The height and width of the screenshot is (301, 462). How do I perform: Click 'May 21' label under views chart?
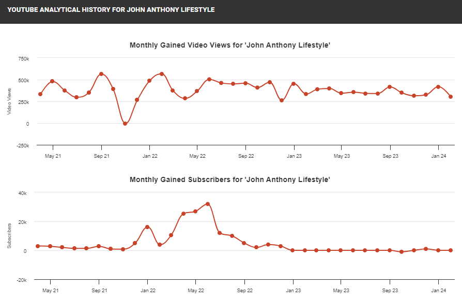[x=53, y=156]
